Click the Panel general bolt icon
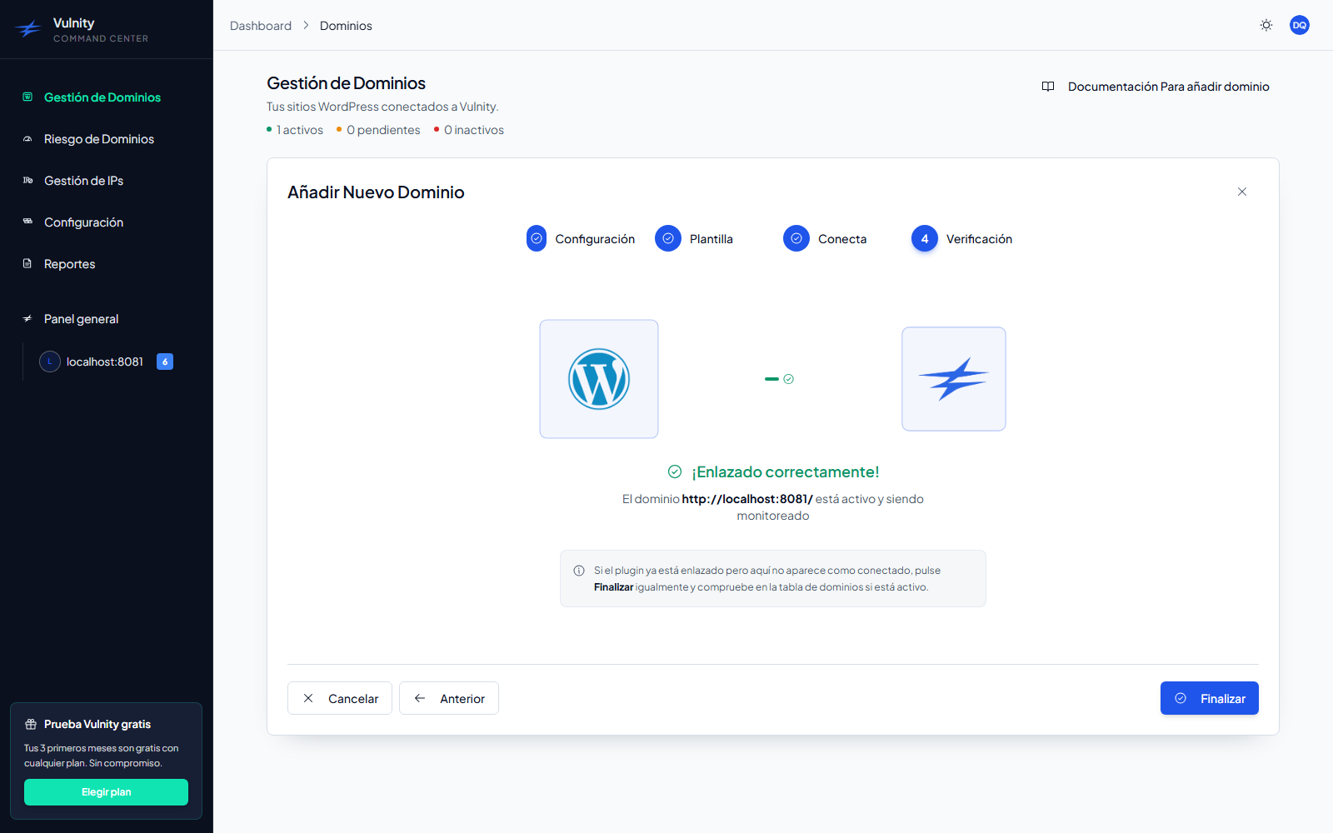Screen dimensions: 1333x833 coord(27,318)
